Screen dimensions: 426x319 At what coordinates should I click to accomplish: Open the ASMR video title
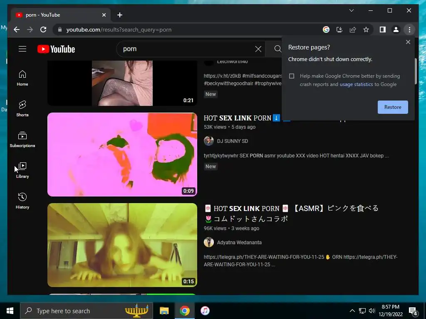pos(291,213)
